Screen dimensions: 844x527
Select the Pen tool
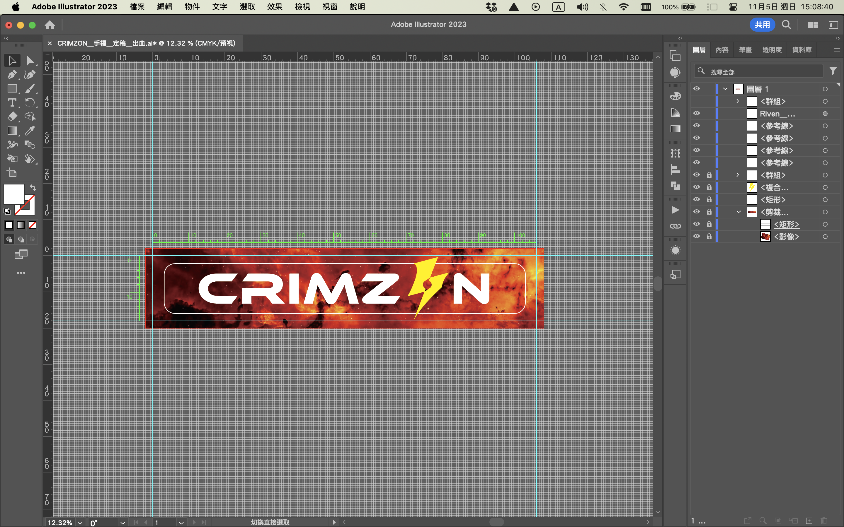(x=12, y=75)
